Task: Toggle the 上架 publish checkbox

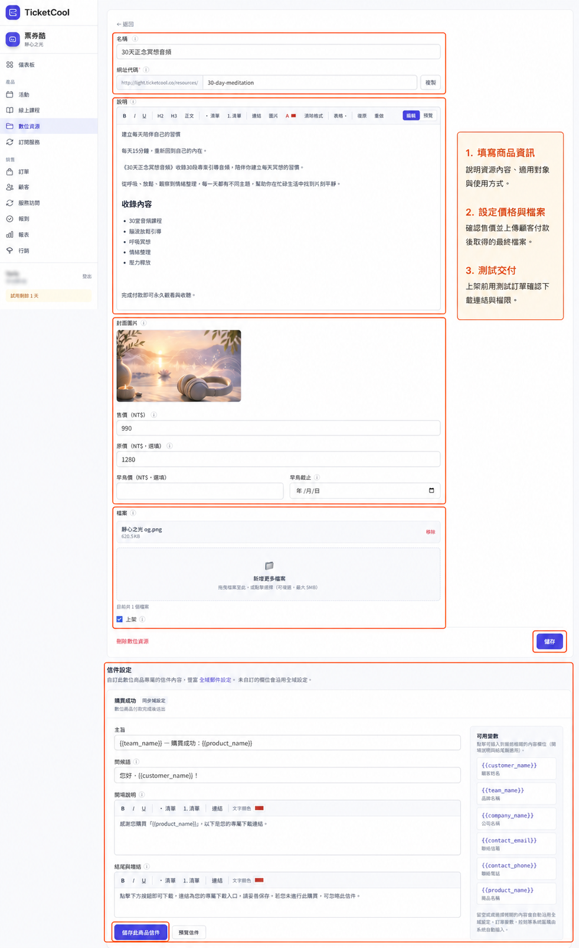Action: (x=120, y=619)
